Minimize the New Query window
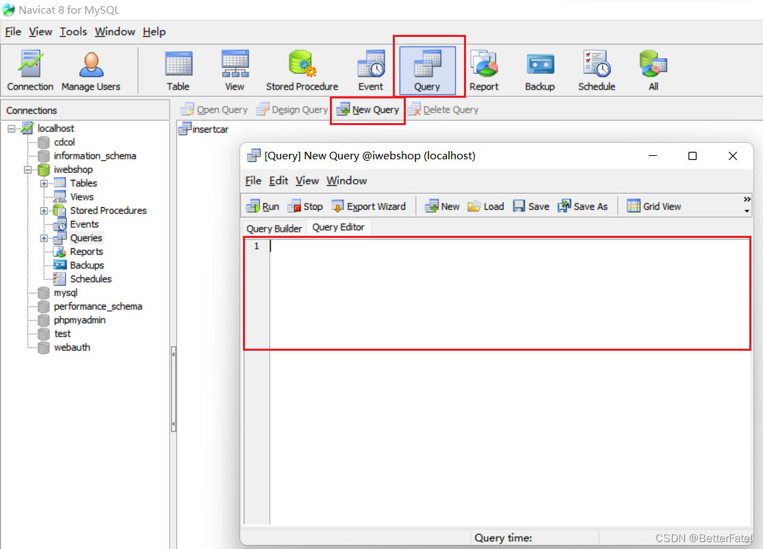 [x=653, y=156]
